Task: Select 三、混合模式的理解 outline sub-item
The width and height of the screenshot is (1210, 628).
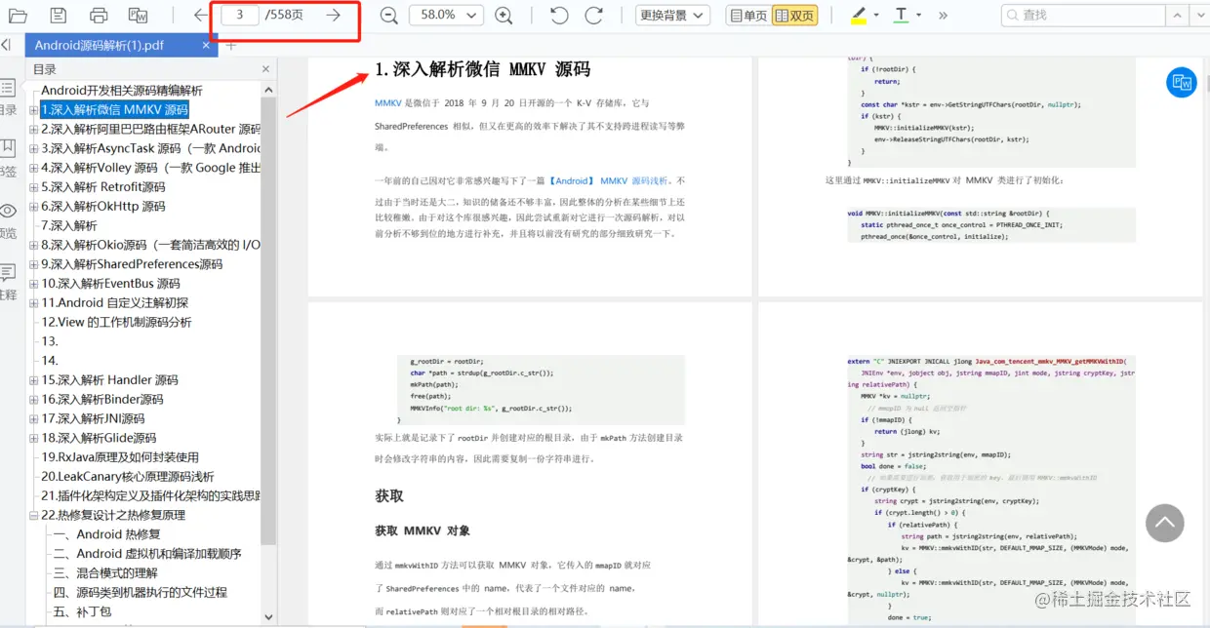Action: [x=105, y=573]
